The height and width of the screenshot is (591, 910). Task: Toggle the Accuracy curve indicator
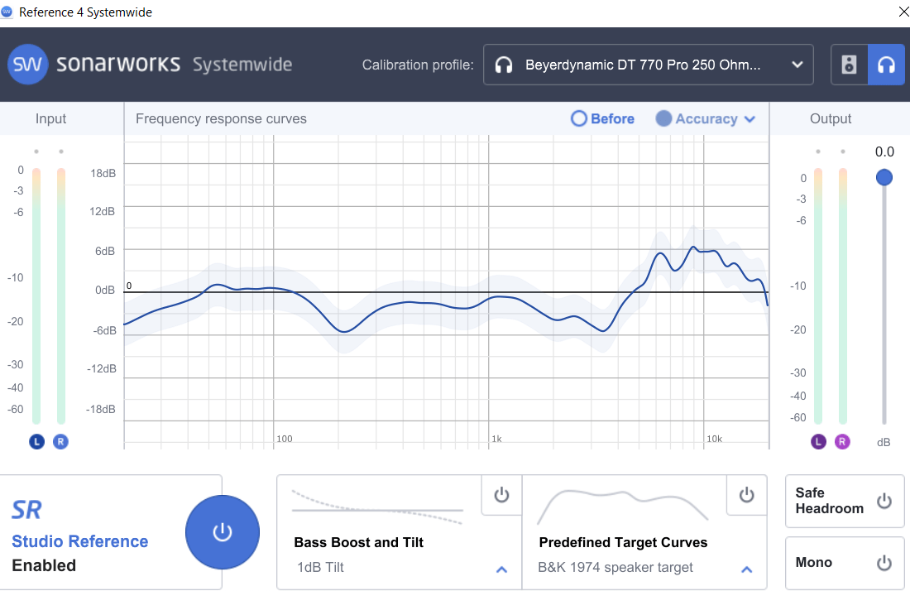click(x=663, y=118)
